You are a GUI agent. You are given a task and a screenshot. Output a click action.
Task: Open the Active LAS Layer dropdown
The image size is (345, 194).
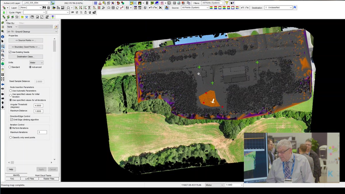point(49,2)
